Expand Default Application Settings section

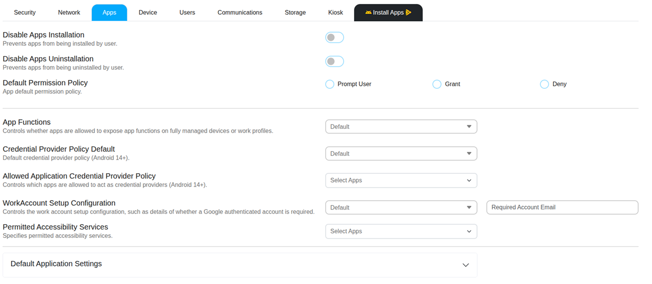click(240, 265)
